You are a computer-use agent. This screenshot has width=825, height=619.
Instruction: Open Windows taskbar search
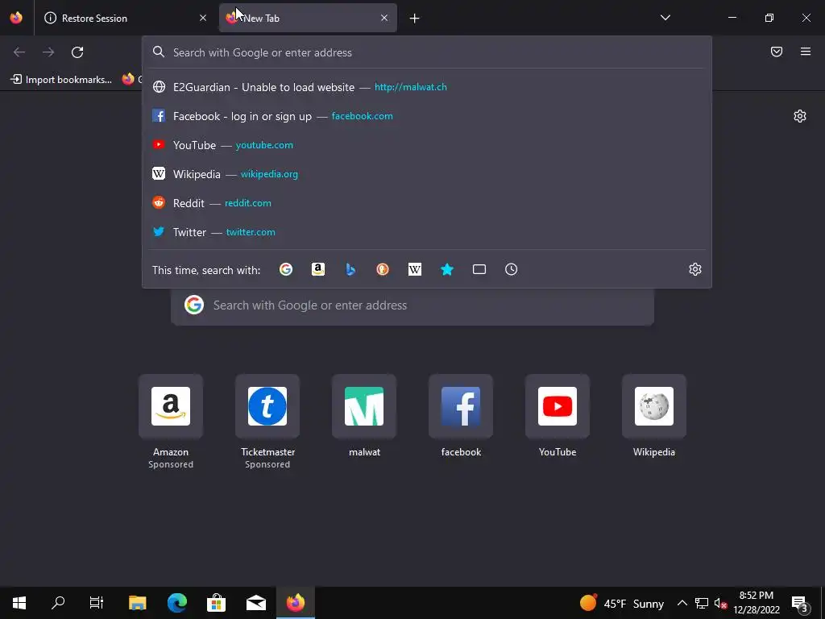coord(58,603)
